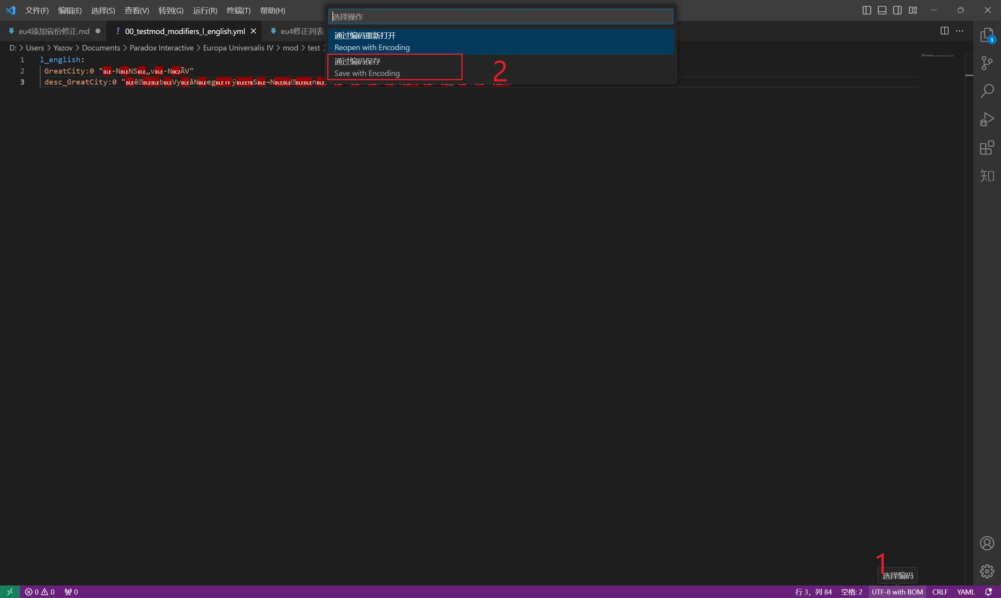Toggle the bottom panel layout button
The image size is (1001, 598).
(x=882, y=11)
